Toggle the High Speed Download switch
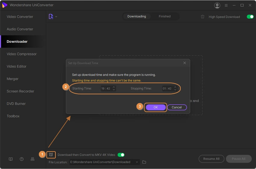This screenshot has height=169, width=256. tap(250, 17)
